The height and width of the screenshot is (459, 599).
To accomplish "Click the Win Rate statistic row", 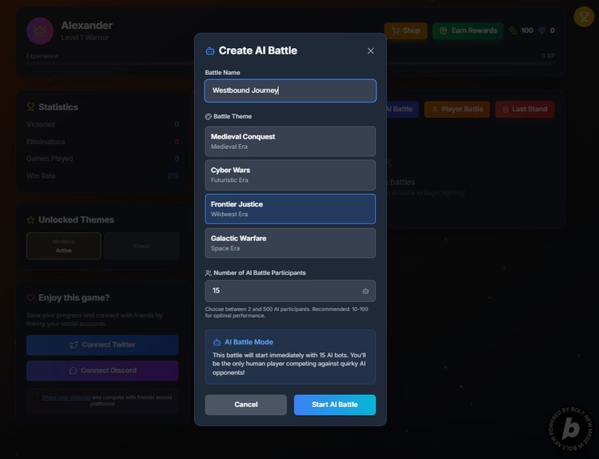I will pos(103,176).
